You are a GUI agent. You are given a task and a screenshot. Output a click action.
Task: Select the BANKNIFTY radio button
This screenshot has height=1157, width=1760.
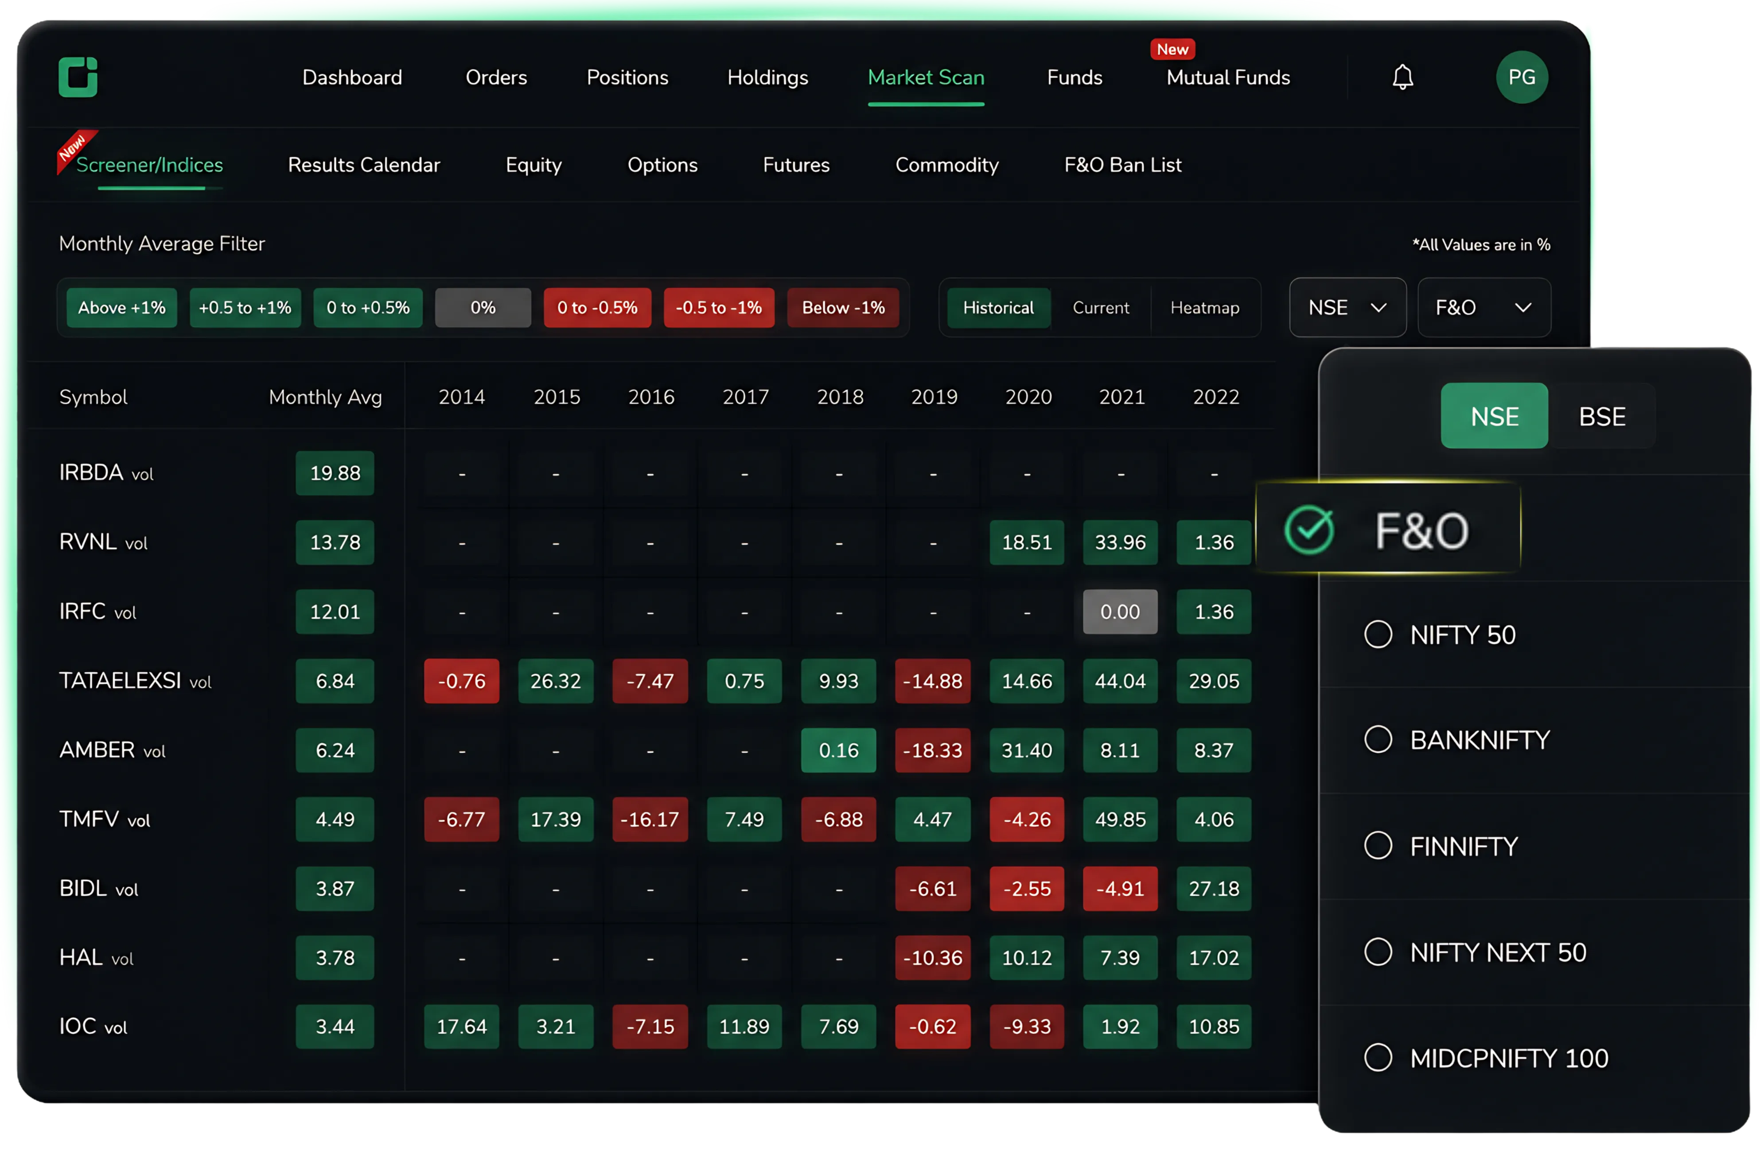[x=1378, y=739]
